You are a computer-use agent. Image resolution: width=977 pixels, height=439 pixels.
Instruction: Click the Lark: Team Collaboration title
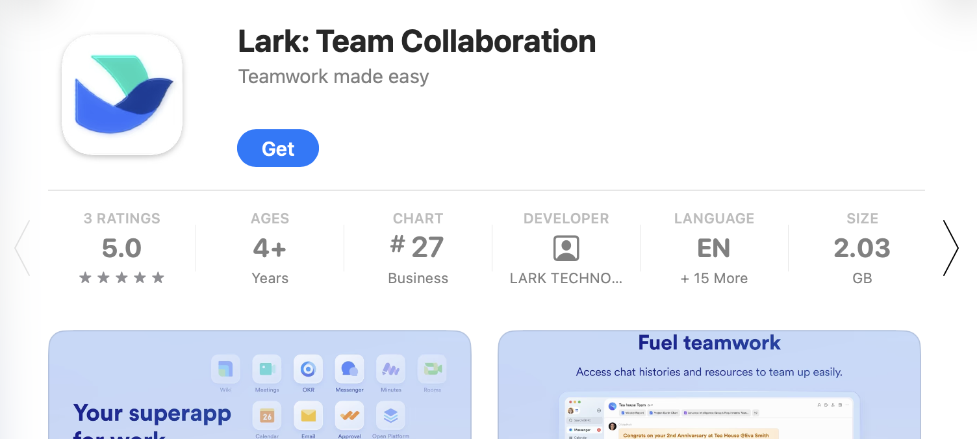coord(416,42)
